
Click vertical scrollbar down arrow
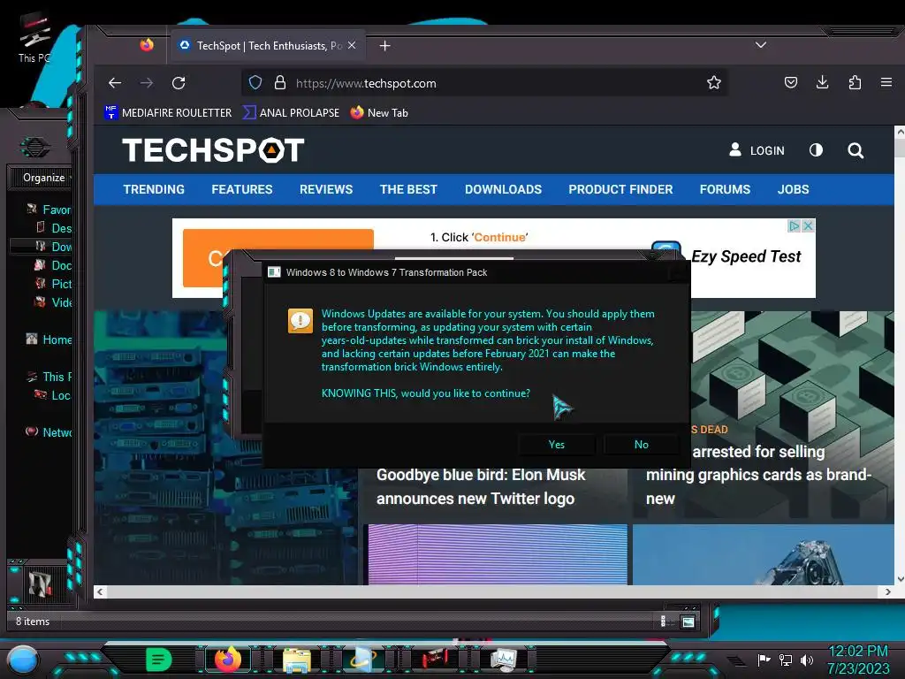click(900, 578)
